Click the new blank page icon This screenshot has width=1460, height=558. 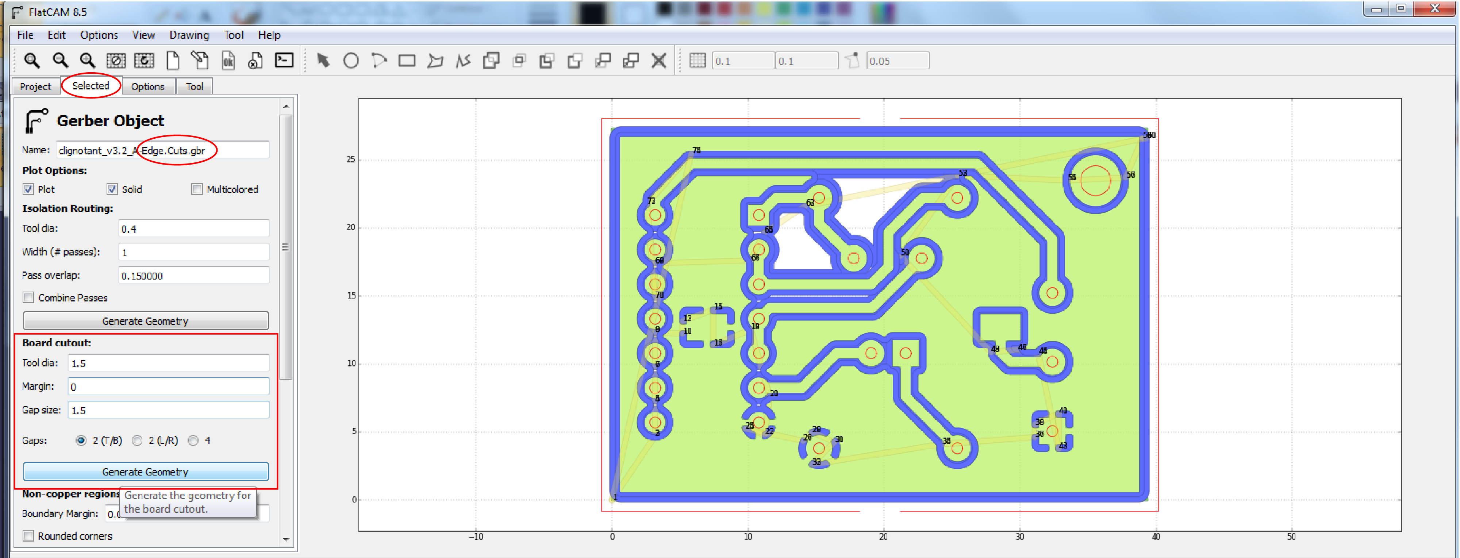tap(172, 60)
